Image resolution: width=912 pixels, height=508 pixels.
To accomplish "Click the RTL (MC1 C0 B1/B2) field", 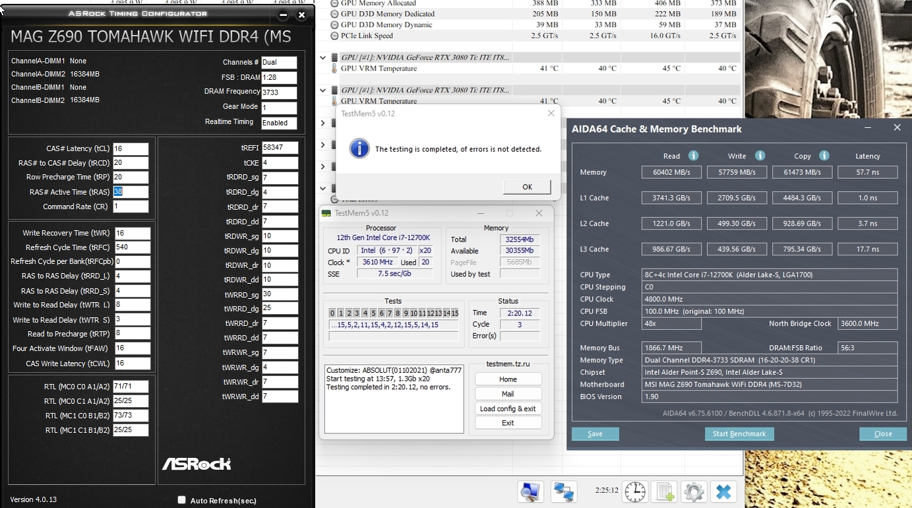I will (x=130, y=416).
